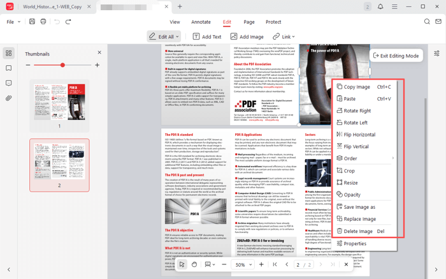Open the properties settings panel icon

pos(436,53)
